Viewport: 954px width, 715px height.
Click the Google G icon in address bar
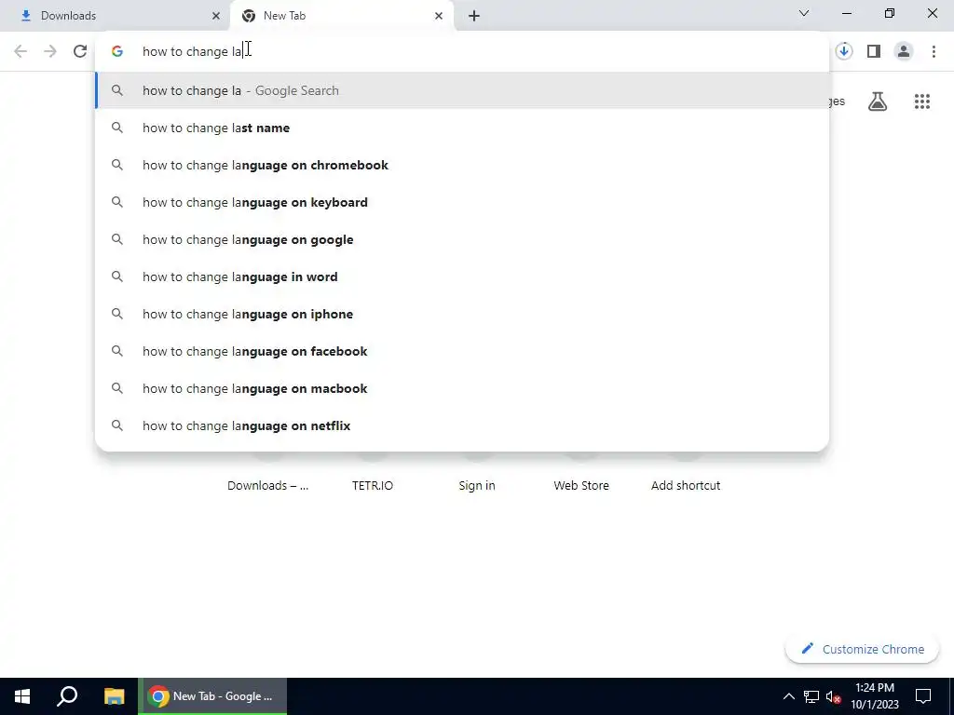point(117,51)
